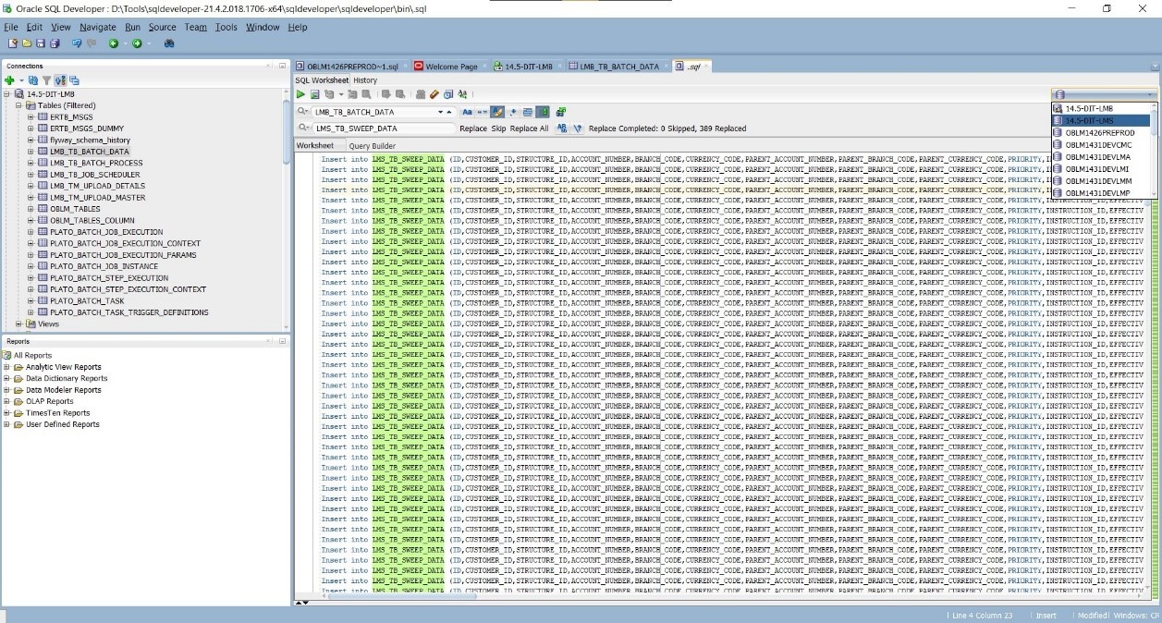Expand the ERTB_MSGS table node
Image resolution: width=1162 pixels, height=623 pixels.
(x=31, y=116)
